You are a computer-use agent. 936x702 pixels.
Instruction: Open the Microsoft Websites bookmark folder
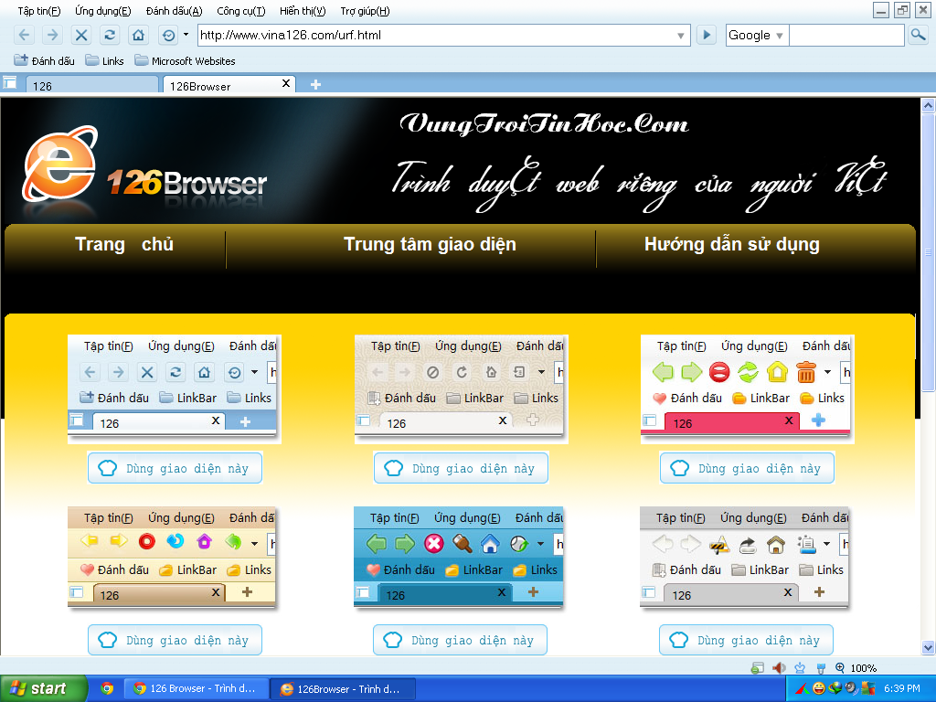point(185,61)
